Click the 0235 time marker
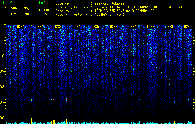Screen dimensions: 195x124 [95, 27]
